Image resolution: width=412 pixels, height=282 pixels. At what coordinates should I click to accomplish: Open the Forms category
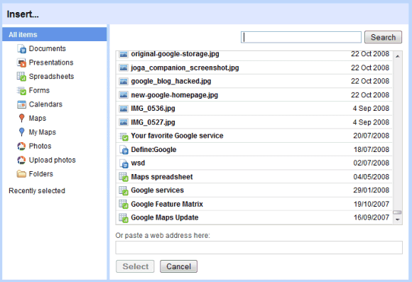pyautogui.click(x=39, y=90)
